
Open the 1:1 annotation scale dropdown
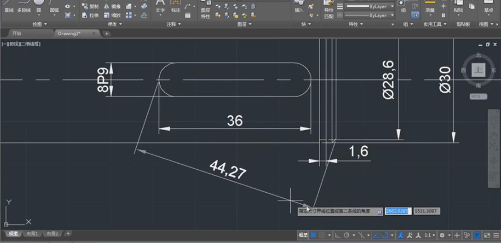pyautogui.click(x=430, y=235)
